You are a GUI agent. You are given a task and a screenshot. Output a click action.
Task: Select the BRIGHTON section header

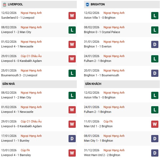(x=97, y=5)
